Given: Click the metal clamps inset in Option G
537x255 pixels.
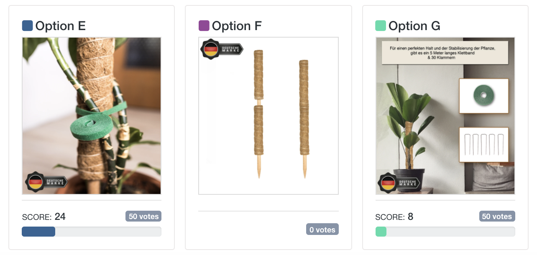Looking at the screenshot, I should pos(483,144).
